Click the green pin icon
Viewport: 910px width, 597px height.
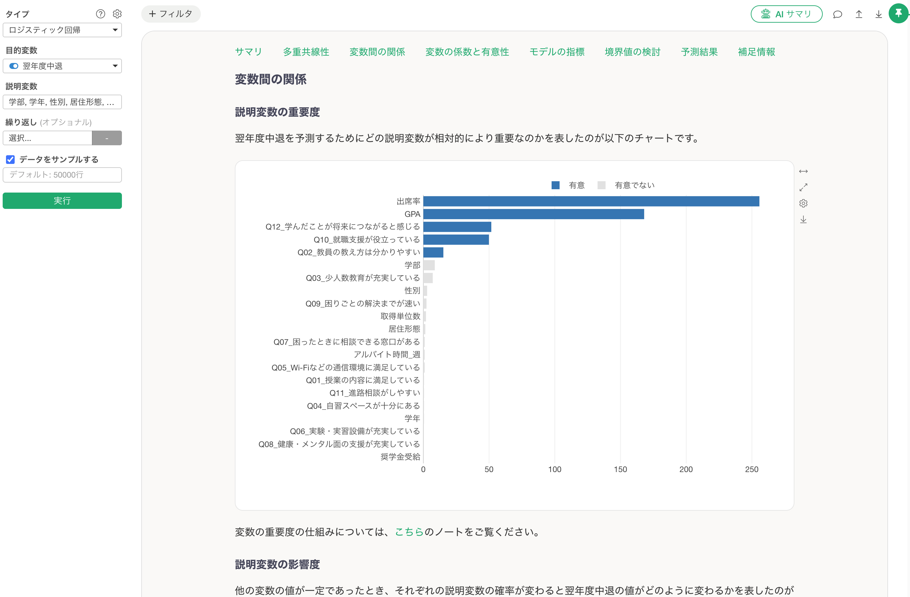click(x=899, y=13)
